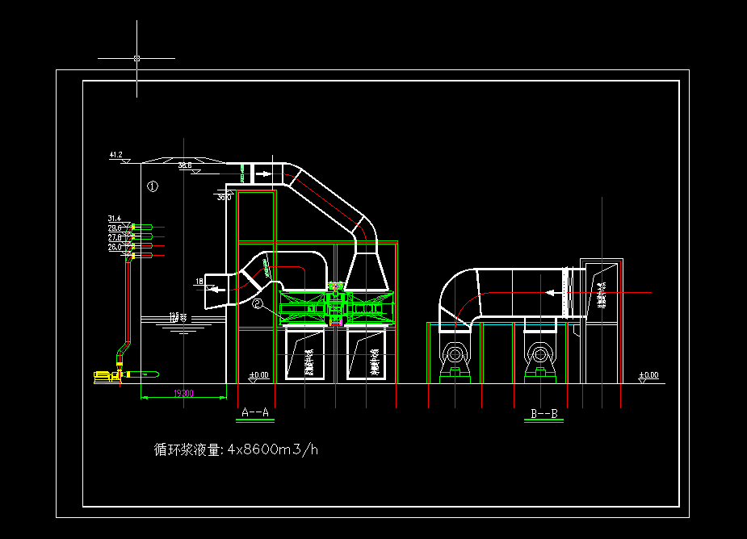Click the circled balloon number 1
The image size is (747, 539).
[x=152, y=185]
